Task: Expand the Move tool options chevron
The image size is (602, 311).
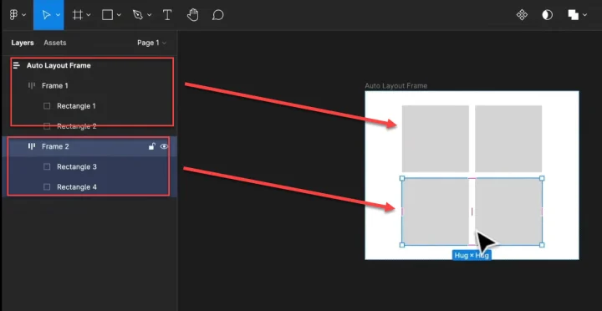Action: (58, 15)
